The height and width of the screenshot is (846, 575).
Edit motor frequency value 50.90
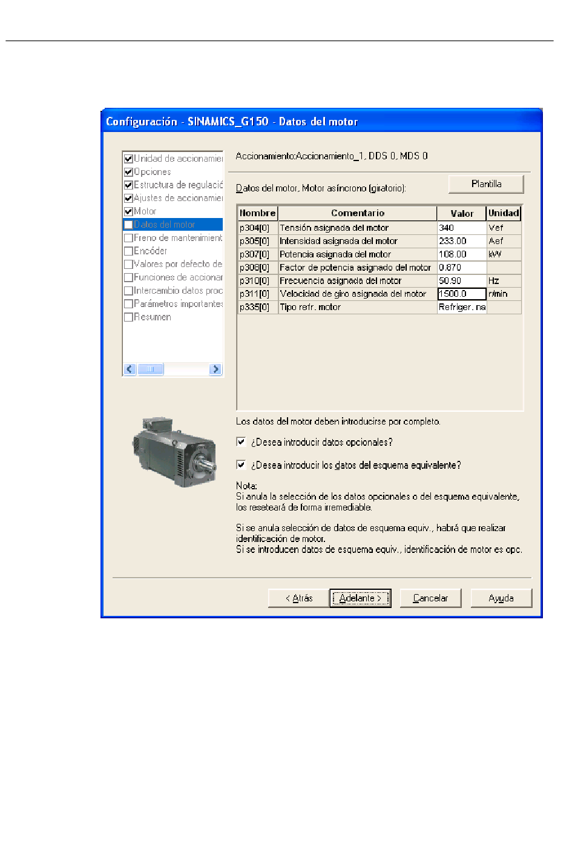click(462, 281)
